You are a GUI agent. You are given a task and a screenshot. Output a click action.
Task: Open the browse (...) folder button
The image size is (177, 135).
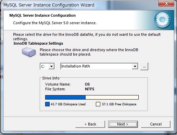coord(144,66)
